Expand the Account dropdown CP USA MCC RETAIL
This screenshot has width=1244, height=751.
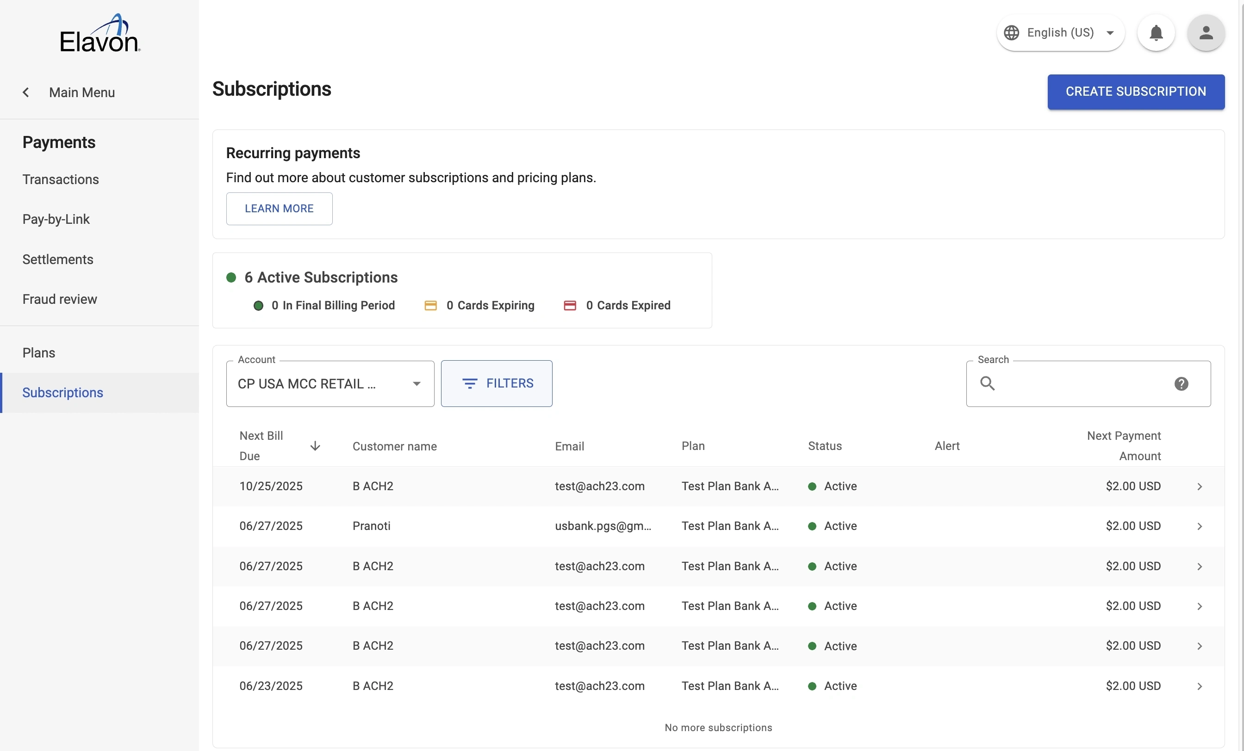click(330, 384)
